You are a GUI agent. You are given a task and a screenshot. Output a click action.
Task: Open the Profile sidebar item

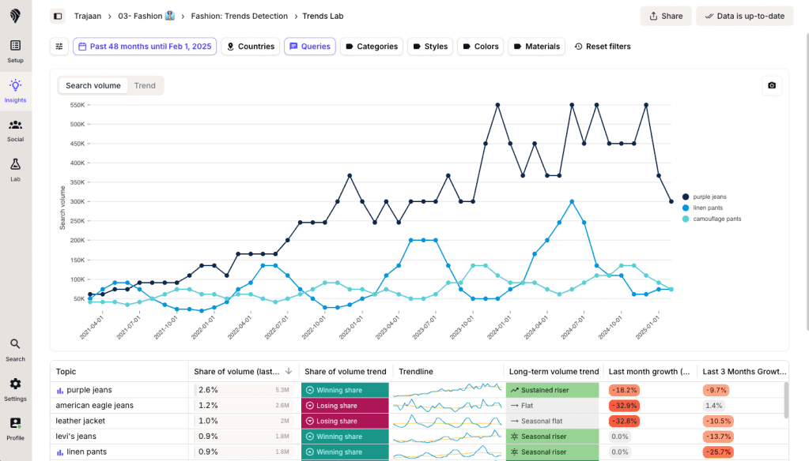(x=16, y=429)
